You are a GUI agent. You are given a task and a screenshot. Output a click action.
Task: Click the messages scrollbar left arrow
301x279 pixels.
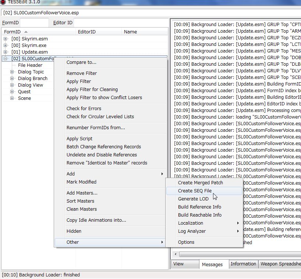click(x=176, y=254)
